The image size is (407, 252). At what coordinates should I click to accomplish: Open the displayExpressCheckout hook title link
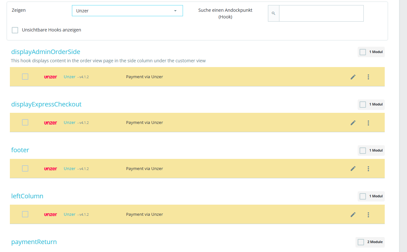pos(46,104)
